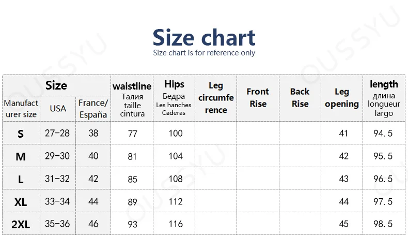Screen dimensions: 408x235
Task: Select the USA size '29-30' cell
Action: 58,156
